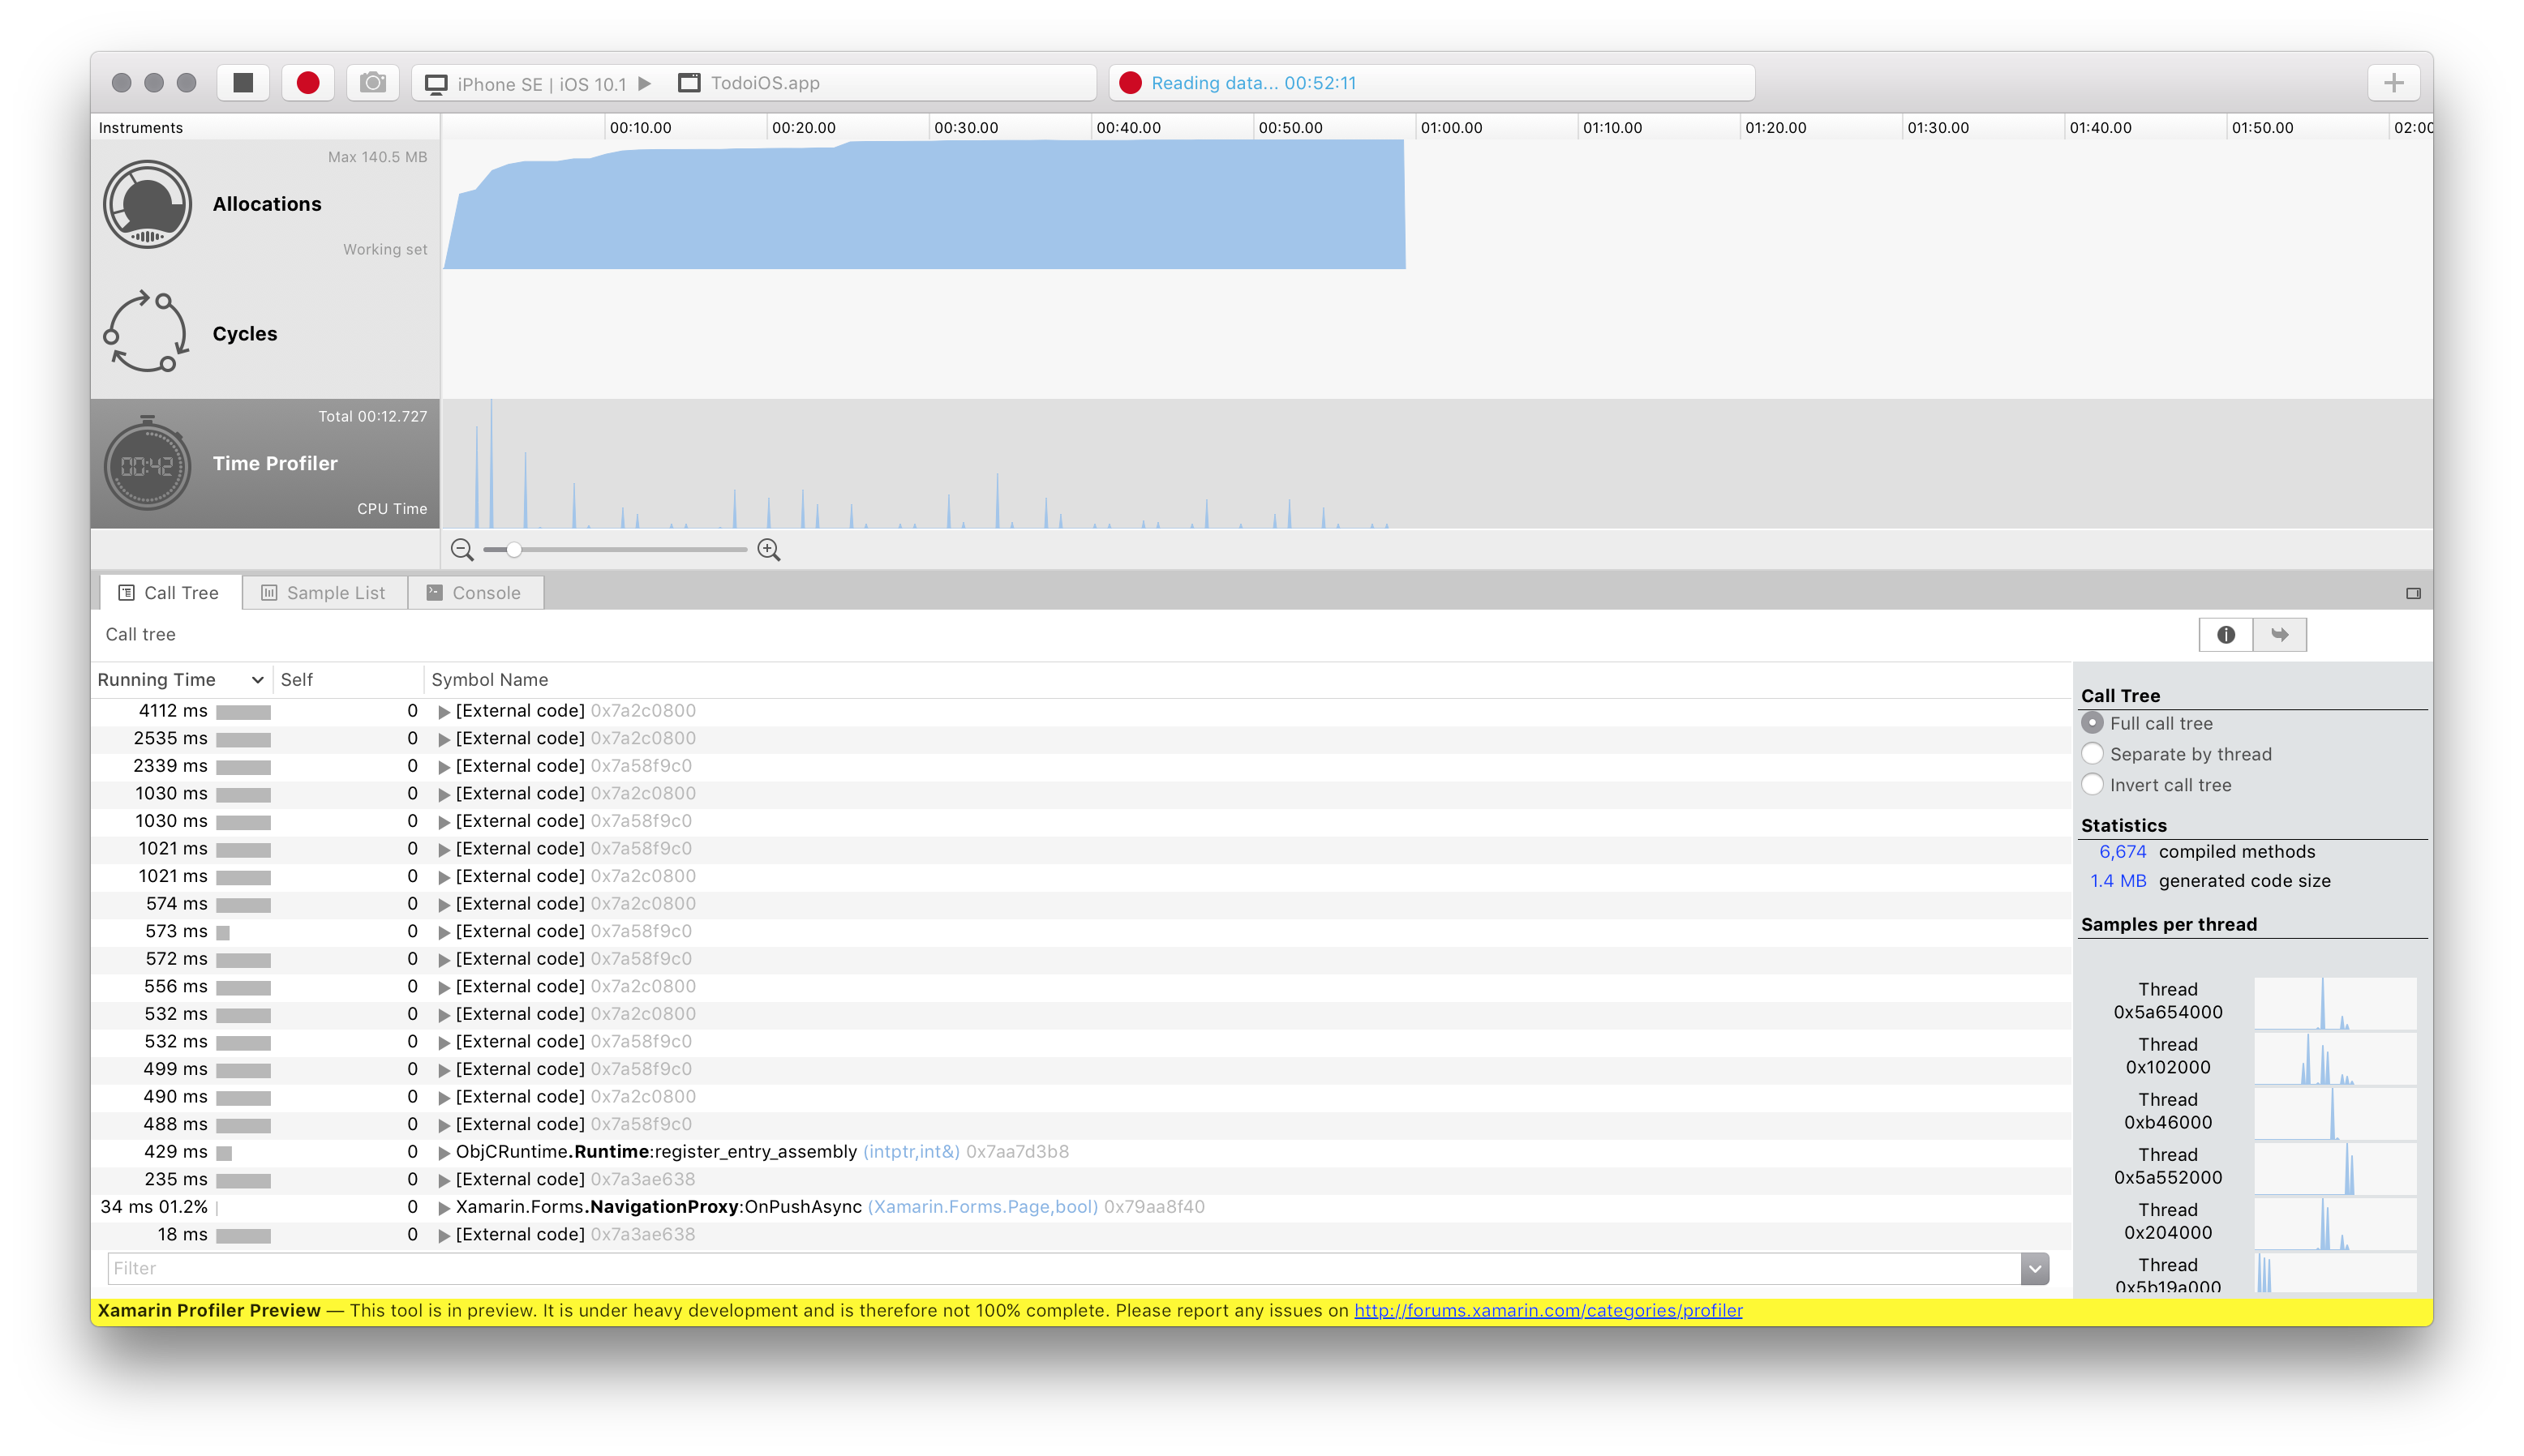Switch to the Console tab

[485, 591]
